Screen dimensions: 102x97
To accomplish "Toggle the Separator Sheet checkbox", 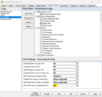I will point(39,12).
